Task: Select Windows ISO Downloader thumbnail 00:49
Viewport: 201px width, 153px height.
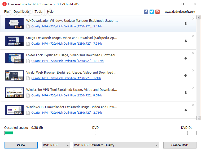Action: pos(14,110)
